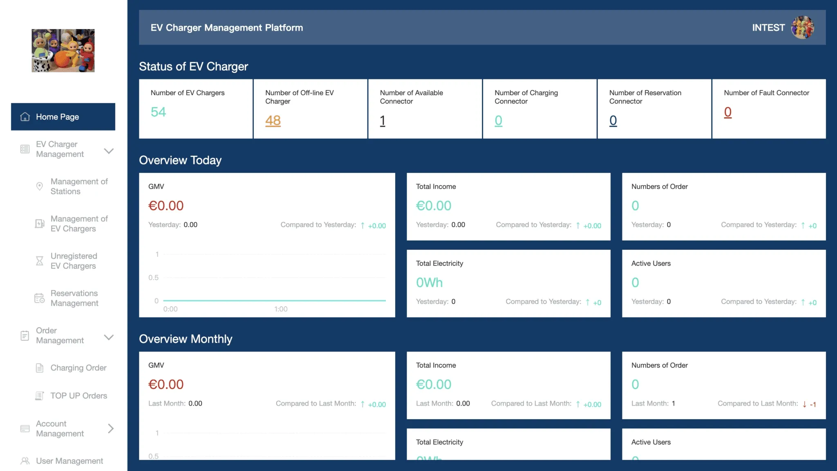
Task: Click the Reservations Management calendar icon
Action: [x=40, y=298]
